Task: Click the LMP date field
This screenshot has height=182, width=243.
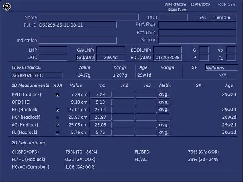Action: (x=53, y=50)
